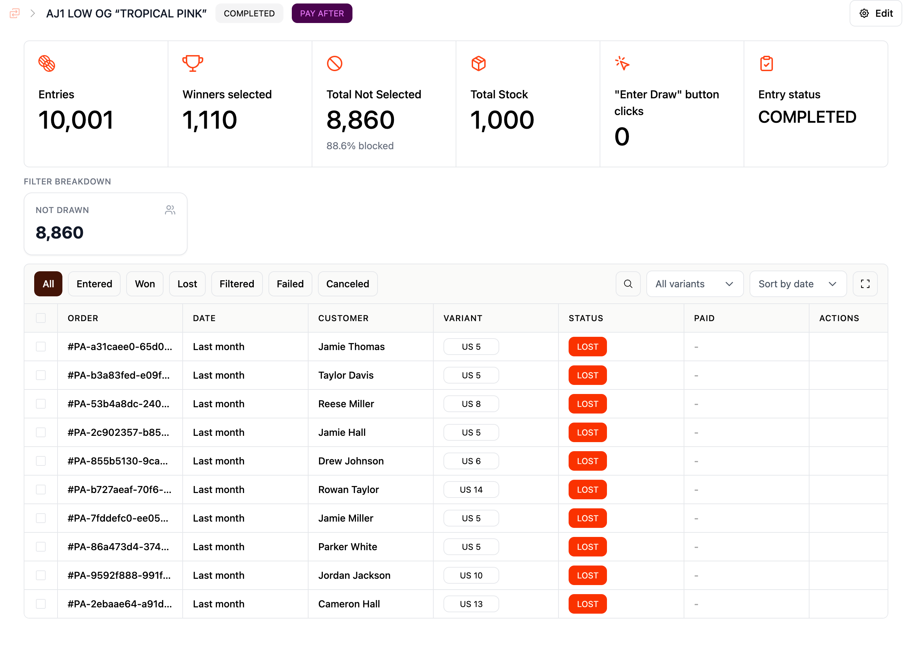This screenshot has height=652, width=912.
Task: Select the Lost filter tab
Action: point(187,284)
